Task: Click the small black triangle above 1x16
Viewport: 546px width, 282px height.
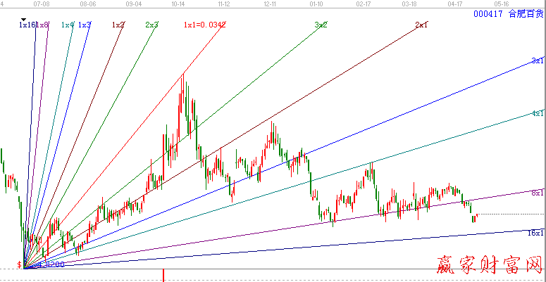Action: (x=25, y=19)
